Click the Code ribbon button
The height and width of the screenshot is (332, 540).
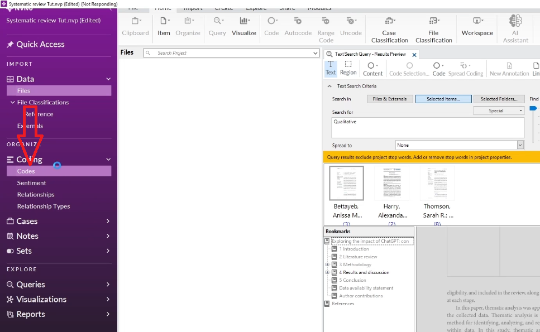[x=271, y=26]
